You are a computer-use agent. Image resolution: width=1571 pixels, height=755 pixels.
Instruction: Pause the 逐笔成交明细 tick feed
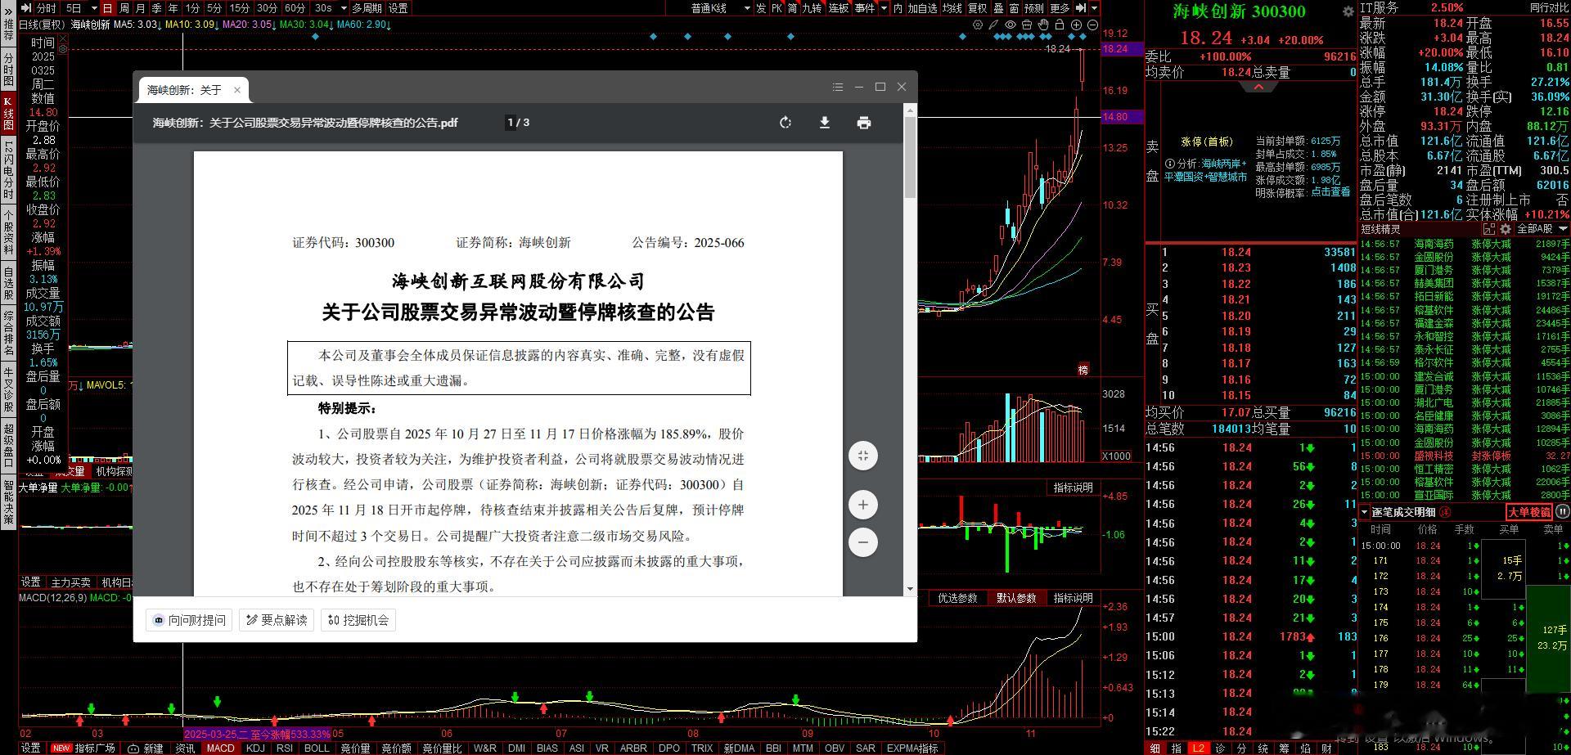1562,512
